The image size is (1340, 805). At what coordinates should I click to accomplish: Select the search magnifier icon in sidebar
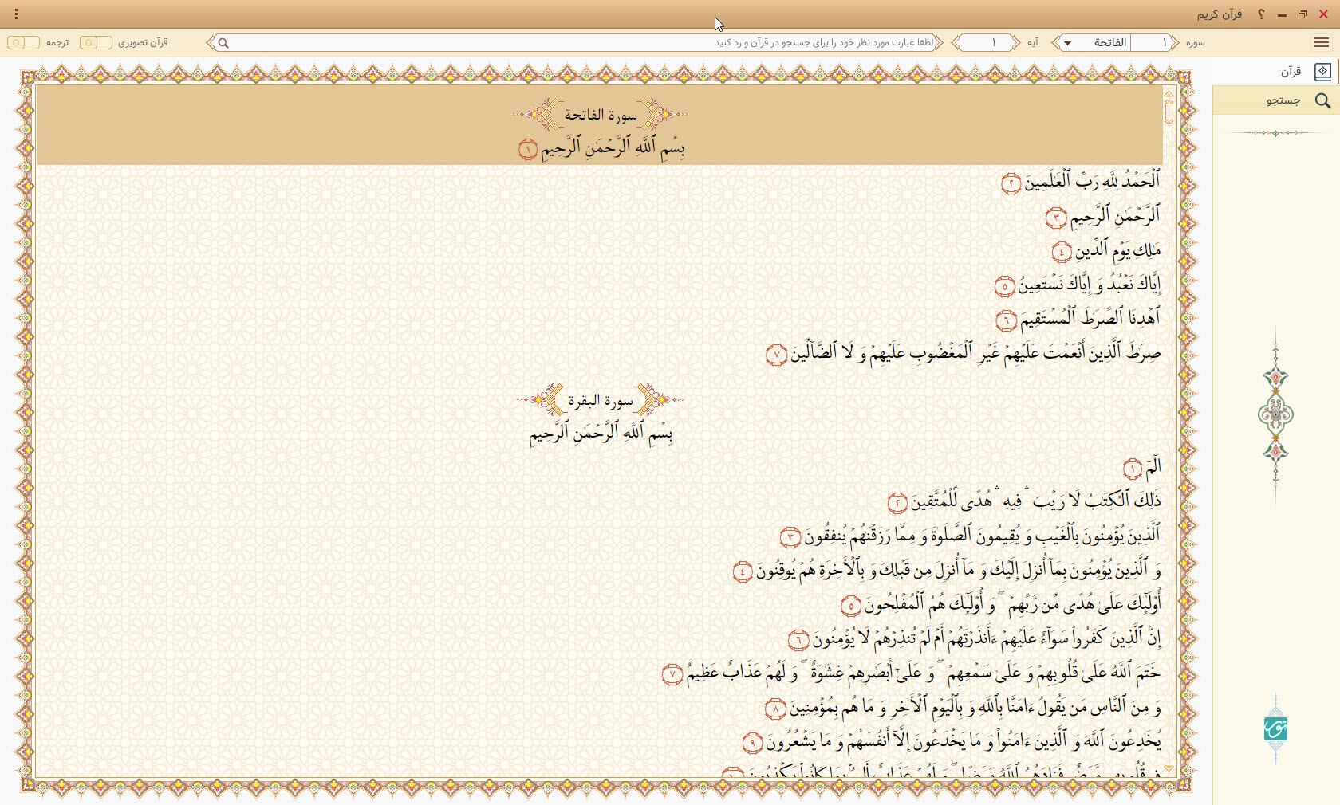pyautogui.click(x=1322, y=100)
